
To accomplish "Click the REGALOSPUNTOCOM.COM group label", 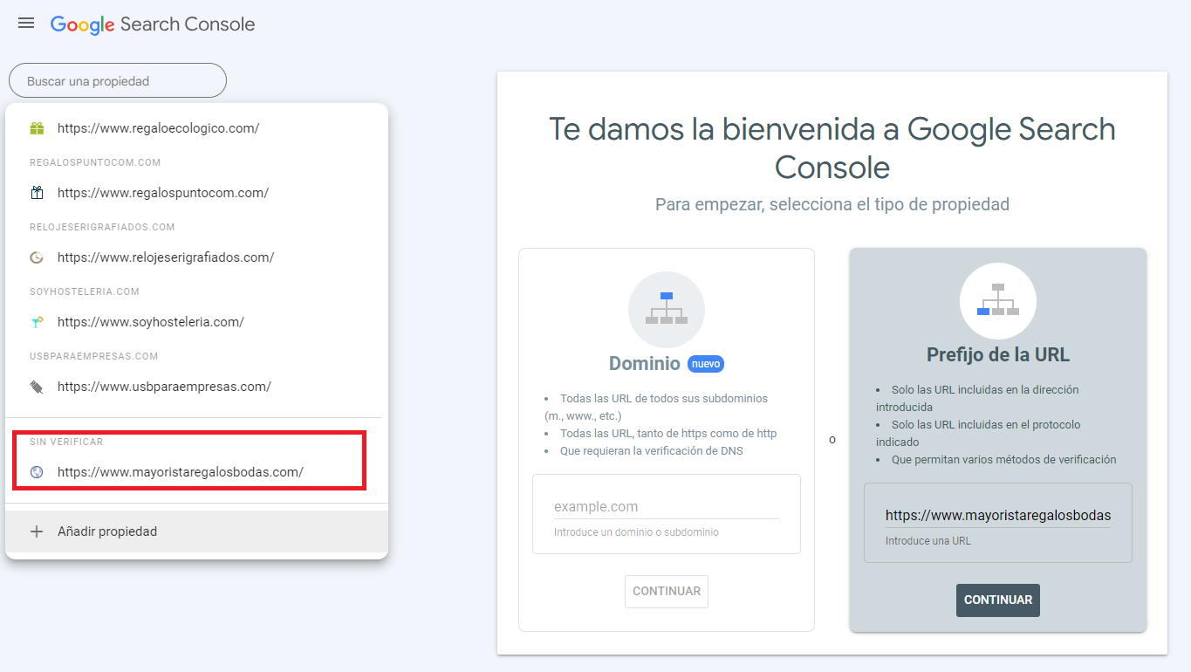I will [x=95, y=162].
